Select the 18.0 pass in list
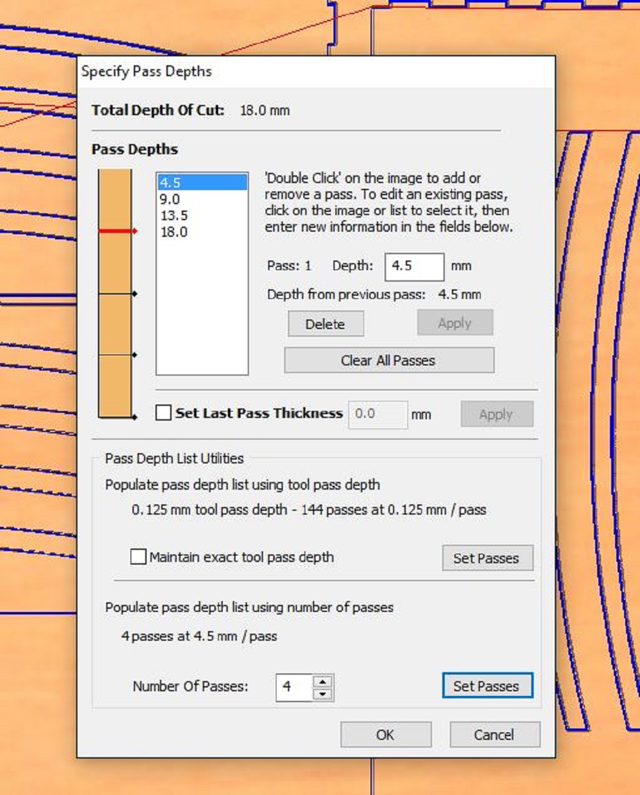 202,232
